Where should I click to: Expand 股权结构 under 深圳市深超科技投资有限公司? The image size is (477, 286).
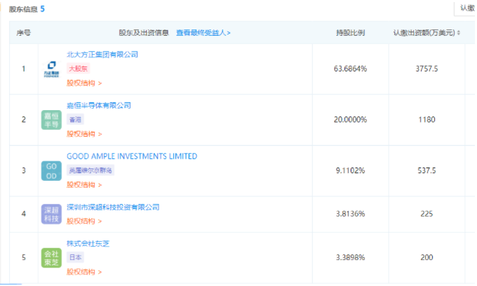[84, 222]
